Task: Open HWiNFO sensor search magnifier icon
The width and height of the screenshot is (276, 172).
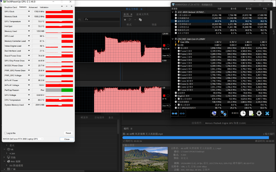Action: [x=214, y=113]
